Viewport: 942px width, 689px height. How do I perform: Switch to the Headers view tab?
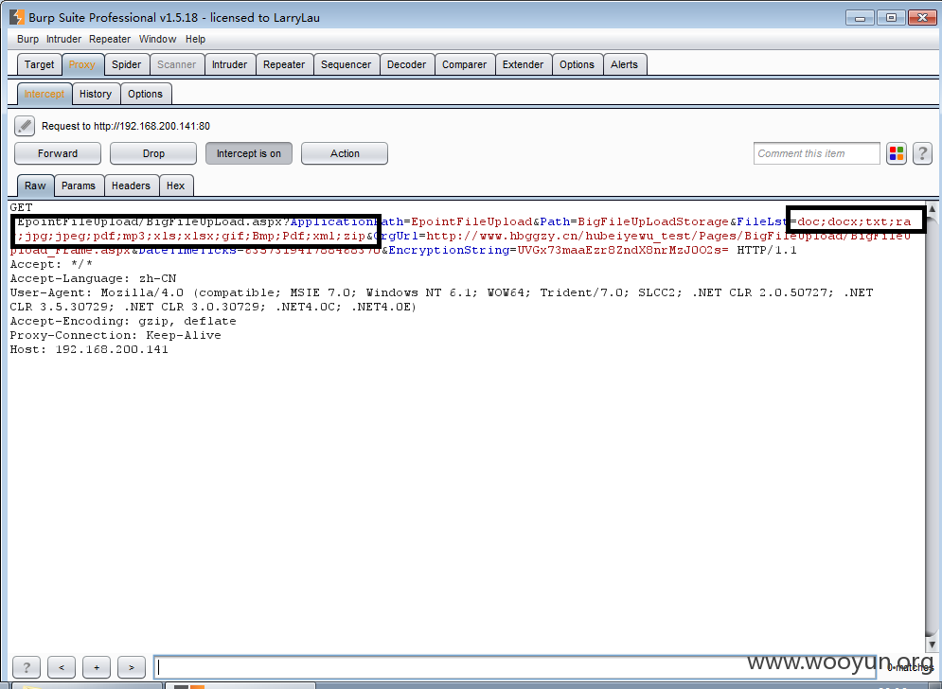131,185
